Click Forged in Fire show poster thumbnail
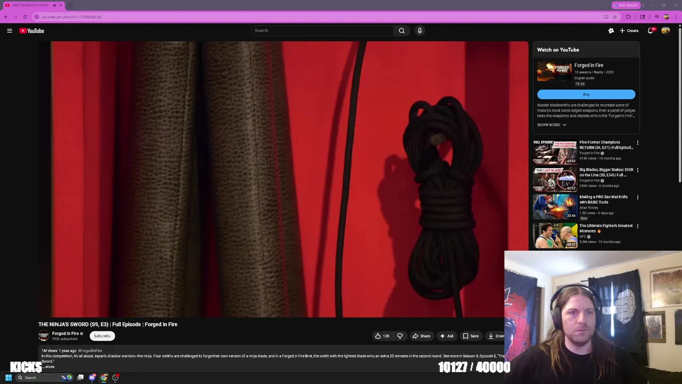The image size is (682, 384). [554, 72]
